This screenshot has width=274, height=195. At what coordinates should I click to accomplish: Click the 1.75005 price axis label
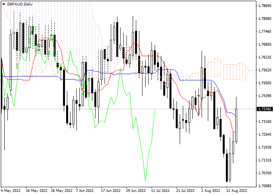coord(265,83)
